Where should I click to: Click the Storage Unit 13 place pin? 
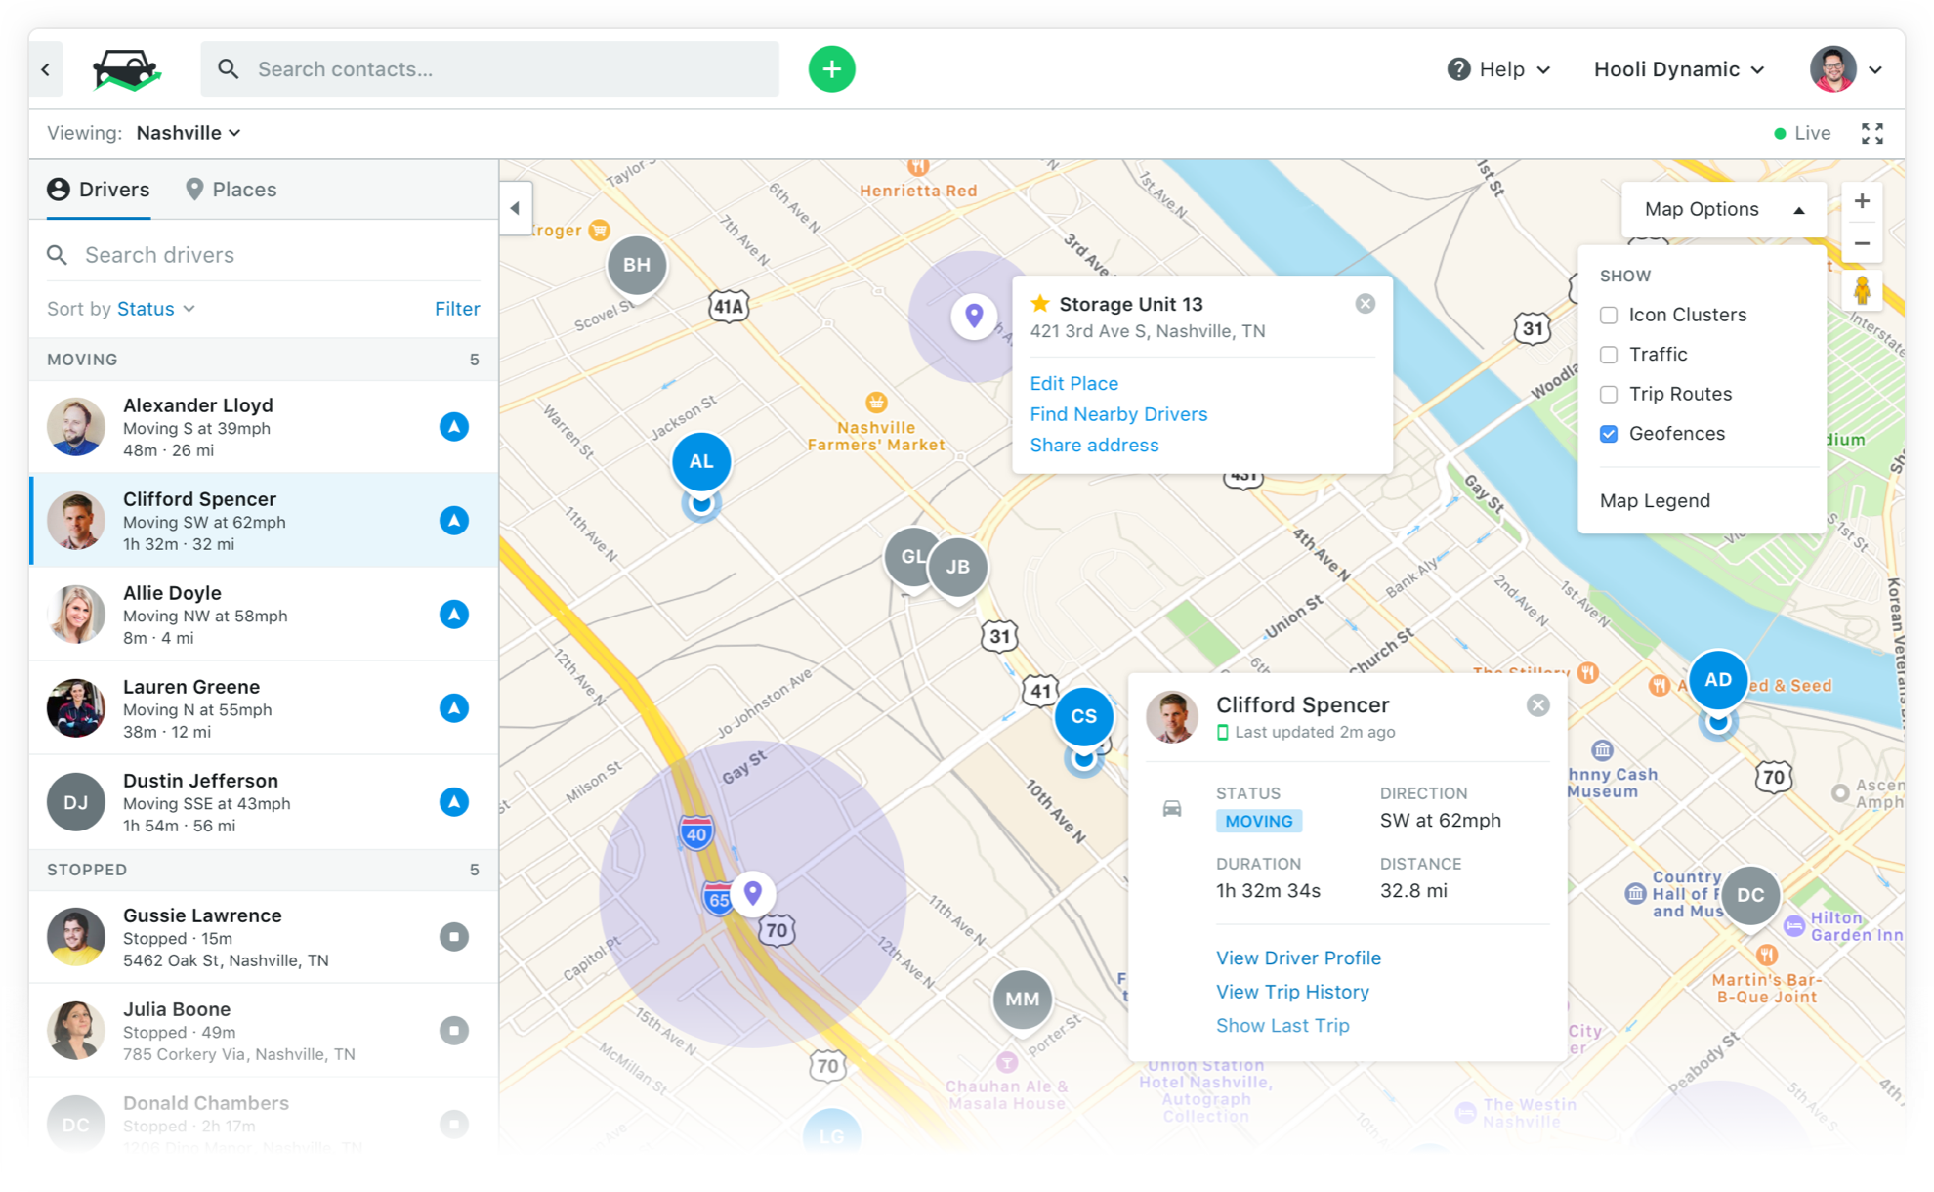pyautogui.click(x=974, y=317)
